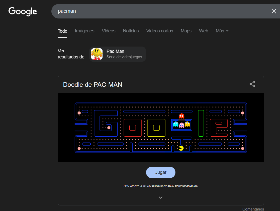Click the Ver resultados de label
The width and height of the screenshot is (280, 211).
tap(71, 54)
